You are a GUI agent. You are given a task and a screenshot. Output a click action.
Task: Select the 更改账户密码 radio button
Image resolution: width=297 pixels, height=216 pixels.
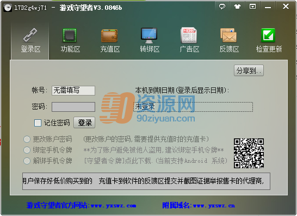27,139
